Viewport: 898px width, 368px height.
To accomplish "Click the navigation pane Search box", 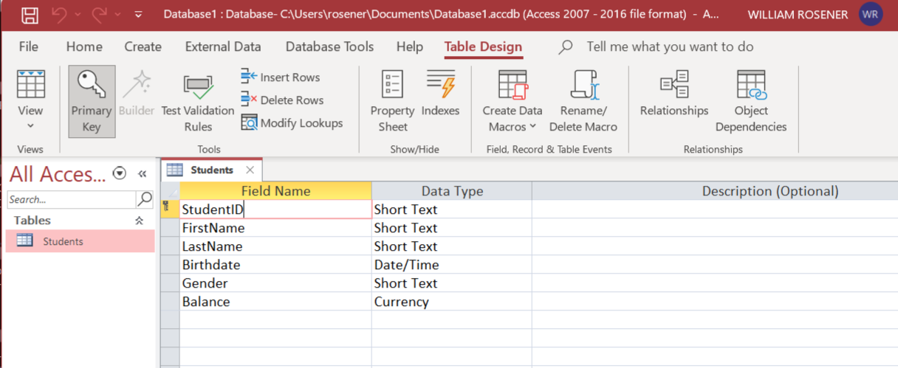I will 71,199.
